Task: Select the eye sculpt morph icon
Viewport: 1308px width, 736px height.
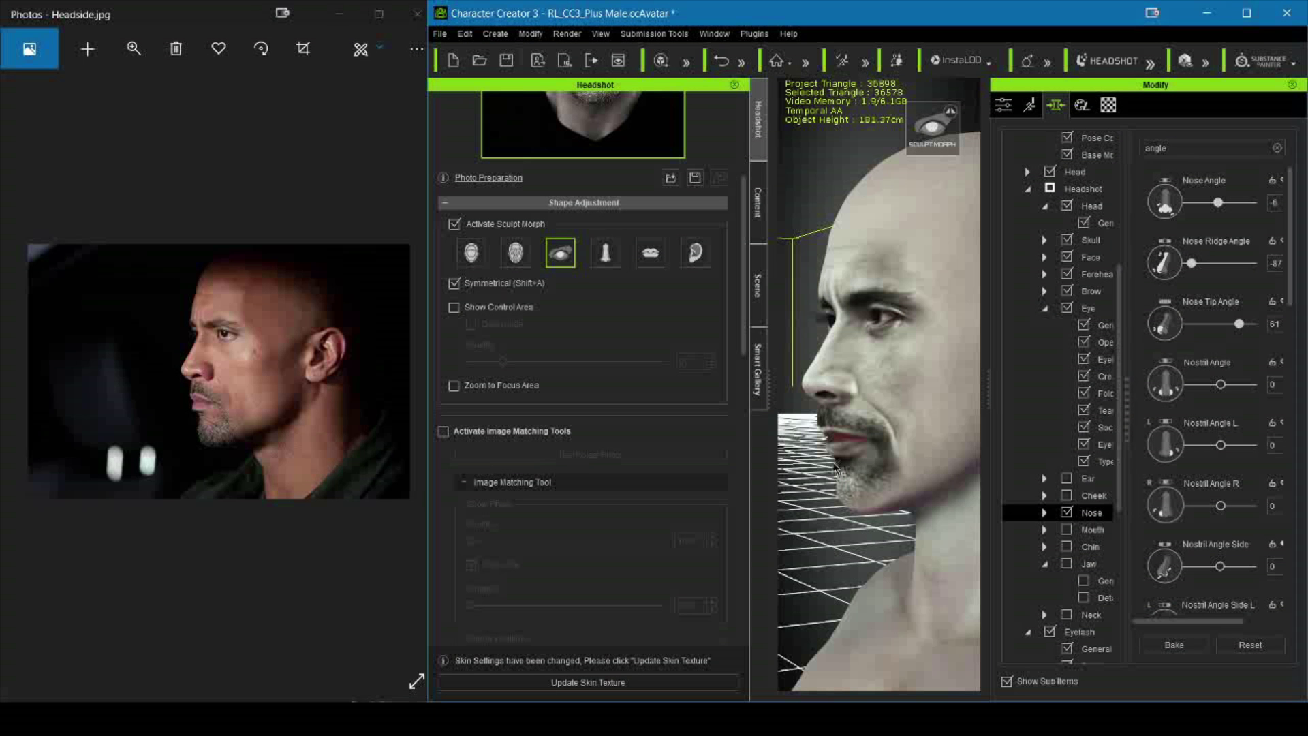Action: click(x=561, y=253)
